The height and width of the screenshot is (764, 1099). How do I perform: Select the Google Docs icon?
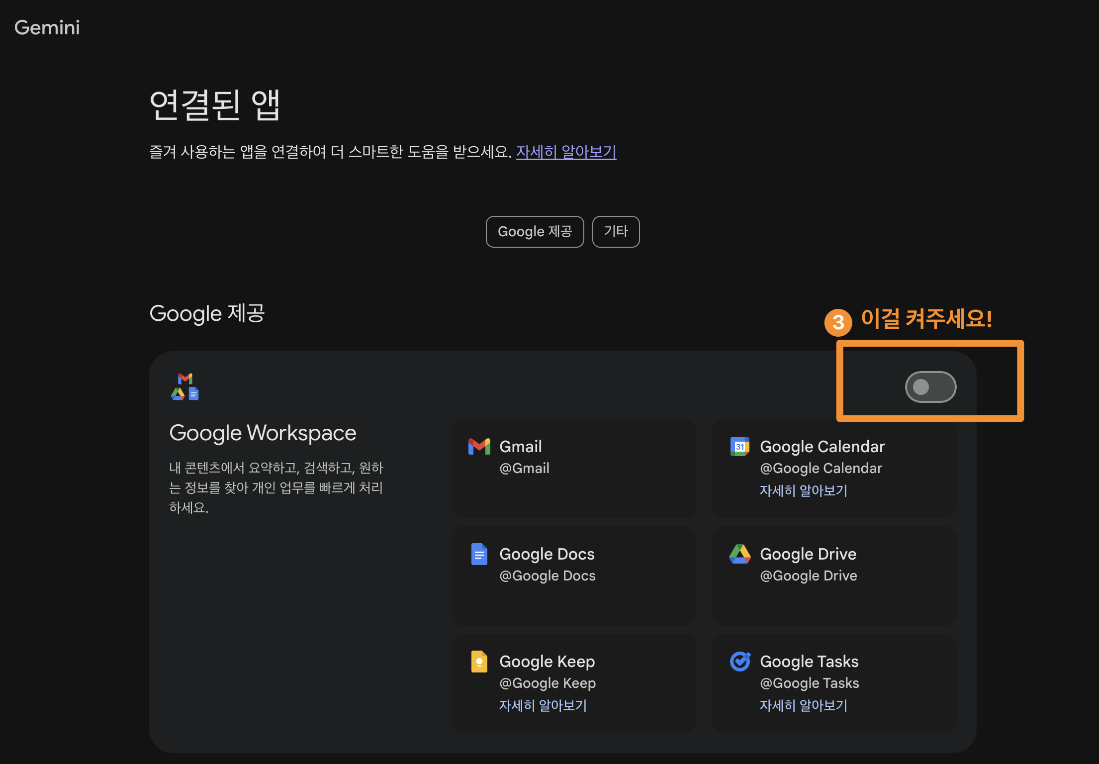(x=478, y=554)
